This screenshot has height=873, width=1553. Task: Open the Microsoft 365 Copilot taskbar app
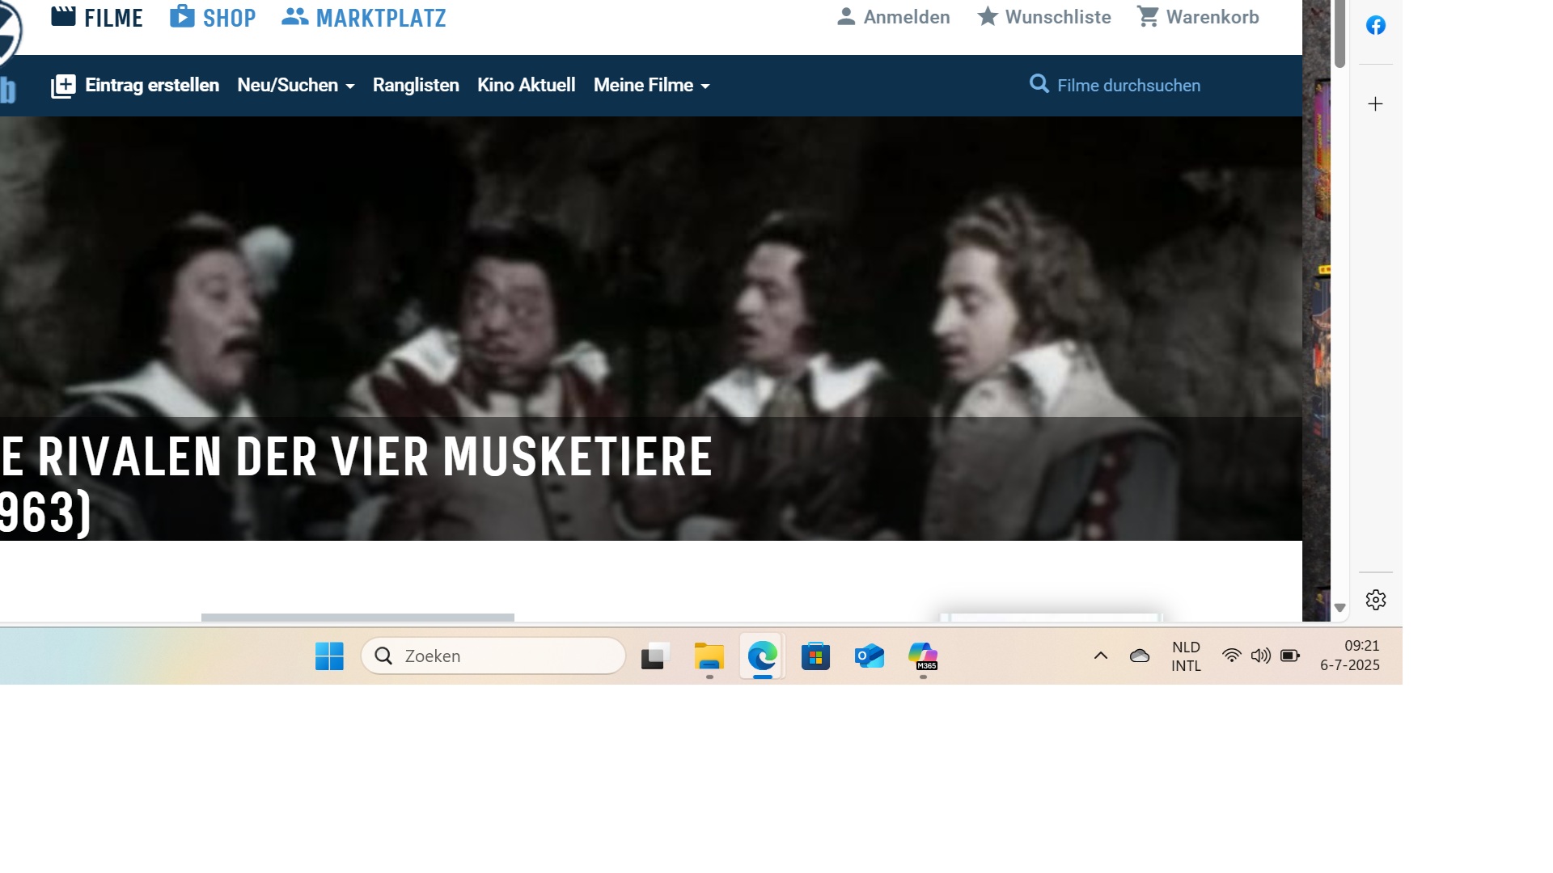click(x=923, y=656)
